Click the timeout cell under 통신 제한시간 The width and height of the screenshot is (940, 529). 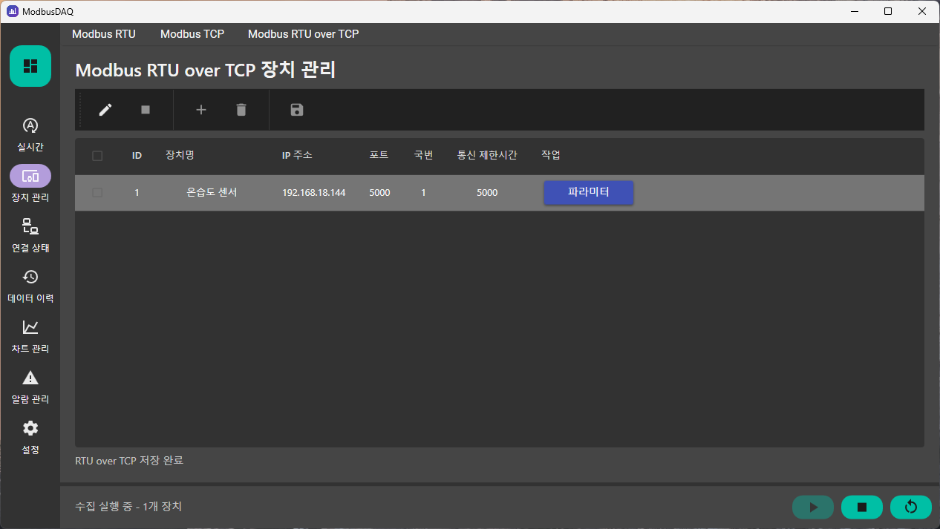click(x=487, y=193)
